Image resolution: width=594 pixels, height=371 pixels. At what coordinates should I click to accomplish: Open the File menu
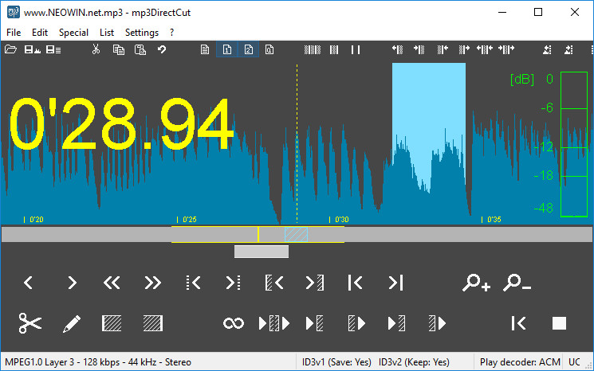(x=14, y=33)
